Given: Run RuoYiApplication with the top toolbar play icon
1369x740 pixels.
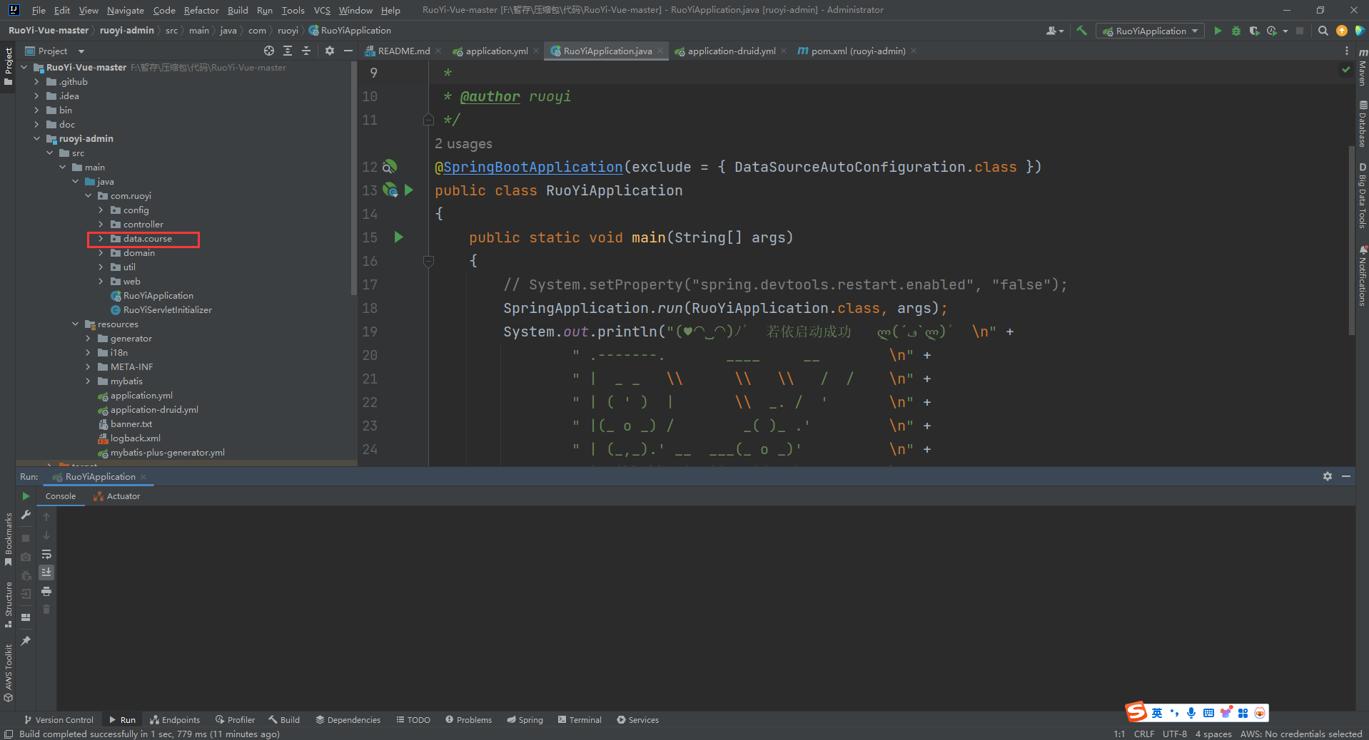Looking at the screenshot, I should pyautogui.click(x=1218, y=31).
